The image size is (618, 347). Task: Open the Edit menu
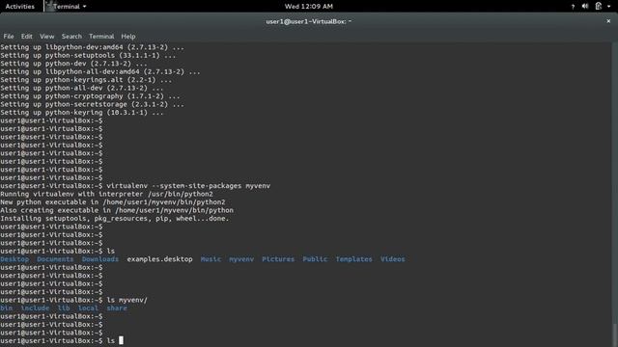[x=26, y=37]
